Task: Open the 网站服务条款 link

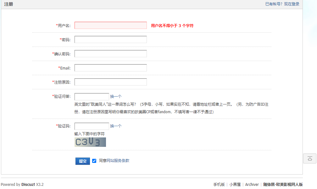Action: pos(118,161)
